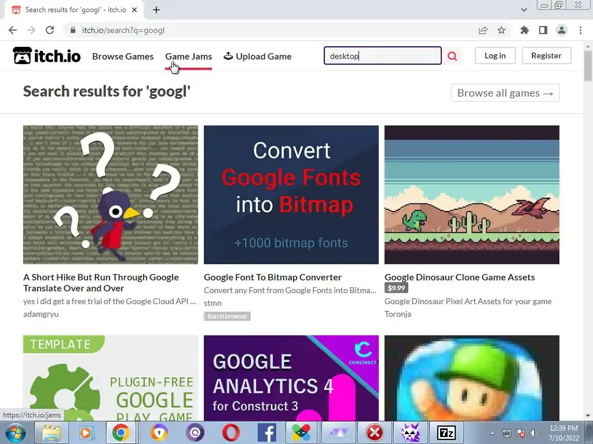Click Browse all games button
The width and height of the screenshot is (593, 444).
[x=505, y=93]
